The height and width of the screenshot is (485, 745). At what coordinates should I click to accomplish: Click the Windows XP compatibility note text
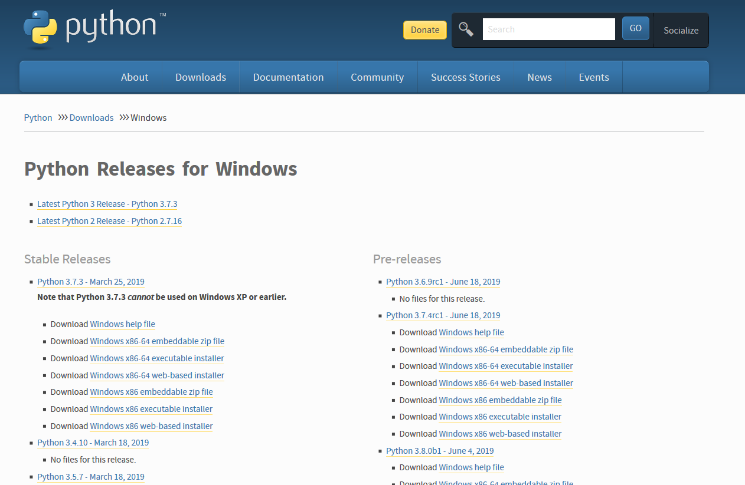coord(162,297)
